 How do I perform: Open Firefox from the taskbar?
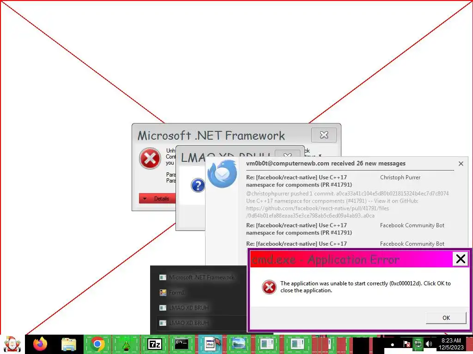click(x=40, y=344)
